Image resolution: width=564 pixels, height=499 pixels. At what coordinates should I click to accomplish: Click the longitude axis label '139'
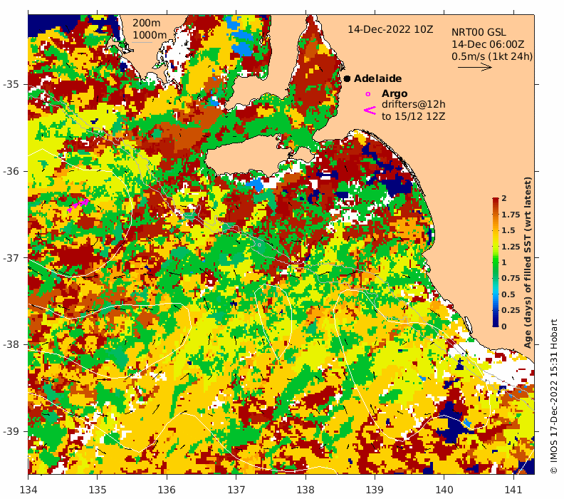(375, 490)
